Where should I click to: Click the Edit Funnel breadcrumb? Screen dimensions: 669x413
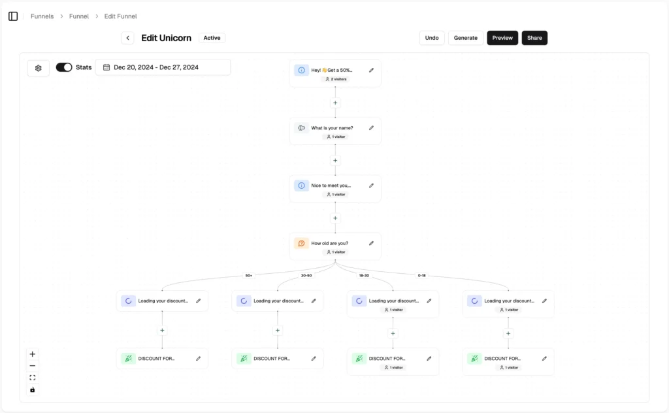pyautogui.click(x=120, y=16)
